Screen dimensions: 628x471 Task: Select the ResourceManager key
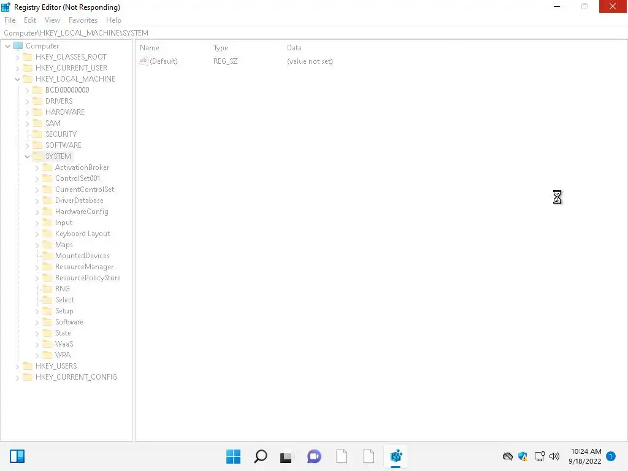[x=84, y=267]
